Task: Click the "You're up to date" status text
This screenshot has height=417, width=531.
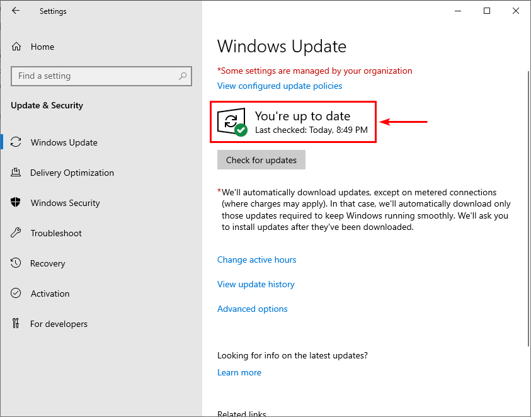Action: click(x=302, y=116)
